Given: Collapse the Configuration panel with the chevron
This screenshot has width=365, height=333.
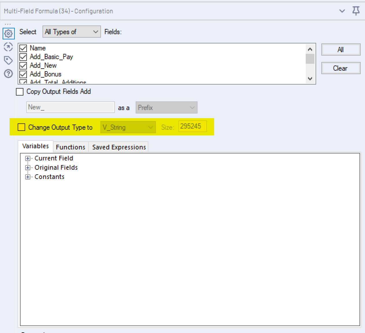Looking at the screenshot, I should (342, 11).
